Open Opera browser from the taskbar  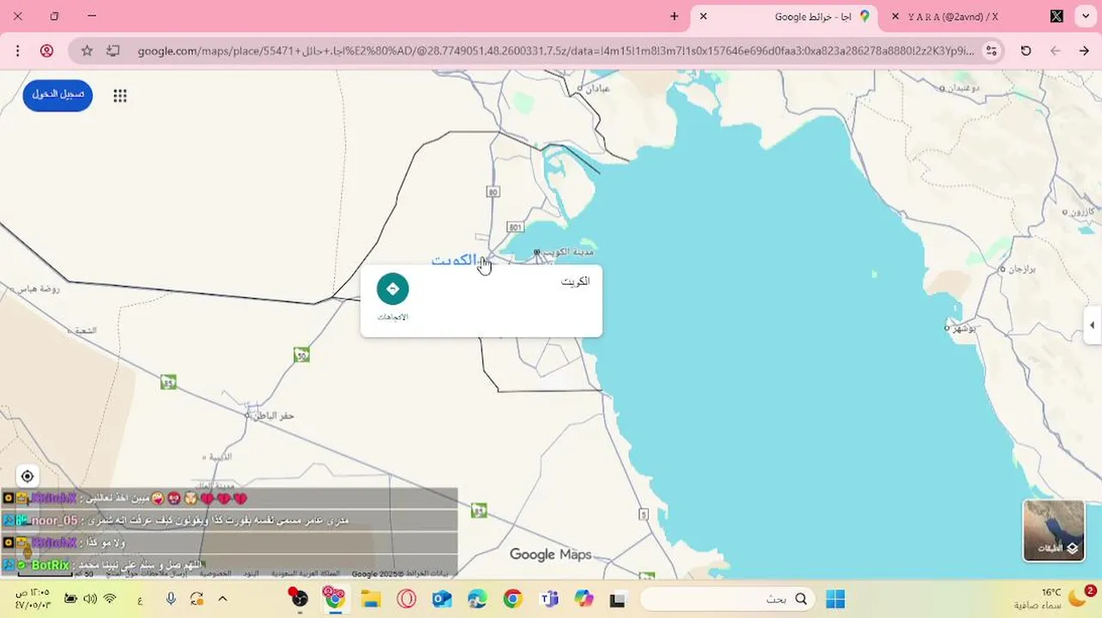coord(406,599)
